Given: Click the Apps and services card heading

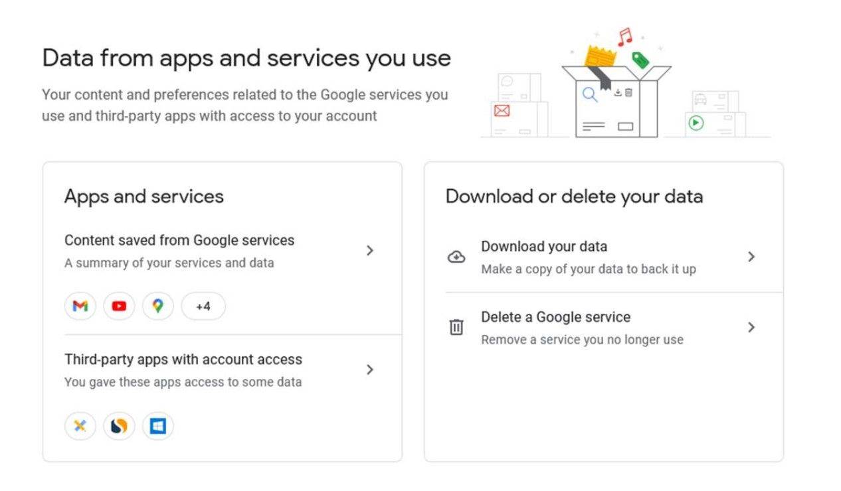Looking at the screenshot, I should (x=143, y=196).
